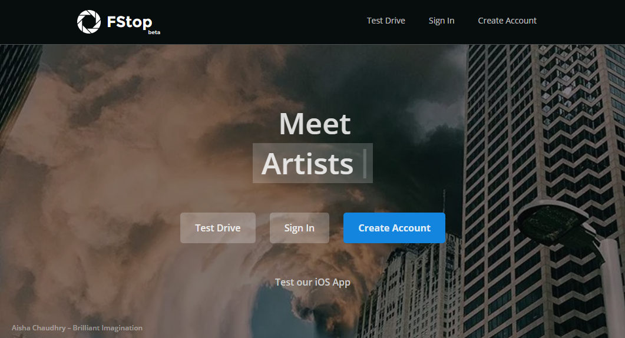Select Create Account in the top navigation
Viewport: 625px width, 338px height.
[507, 21]
